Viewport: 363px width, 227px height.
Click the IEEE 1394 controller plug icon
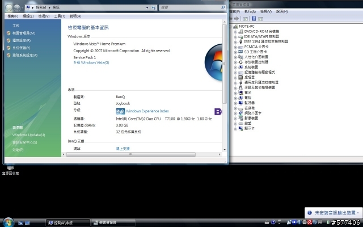(x=240, y=41)
